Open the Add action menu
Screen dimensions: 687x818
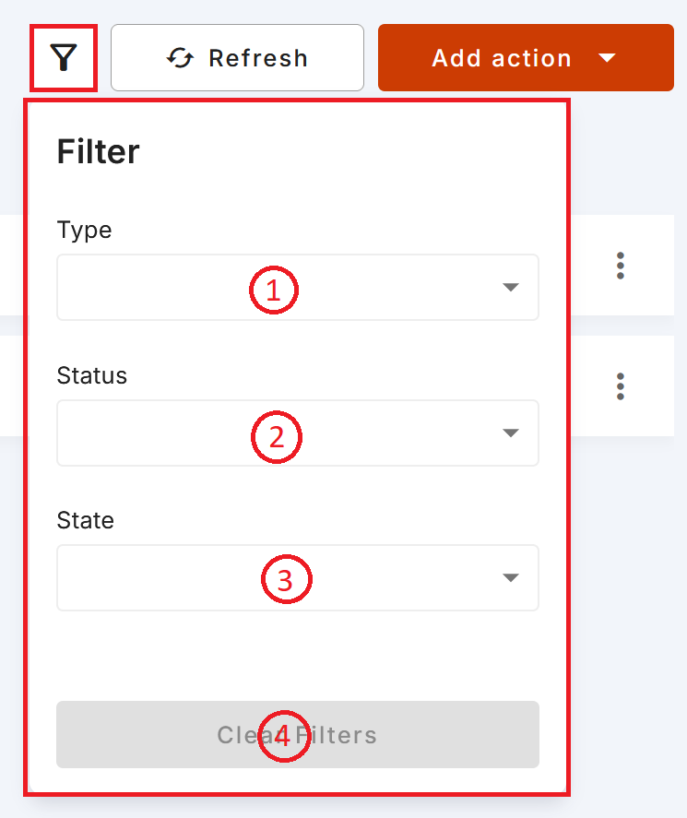(x=526, y=58)
